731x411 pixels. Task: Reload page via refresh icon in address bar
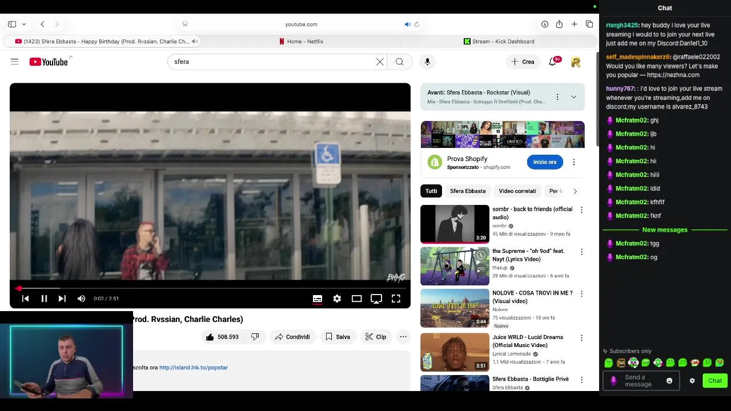(x=417, y=24)
